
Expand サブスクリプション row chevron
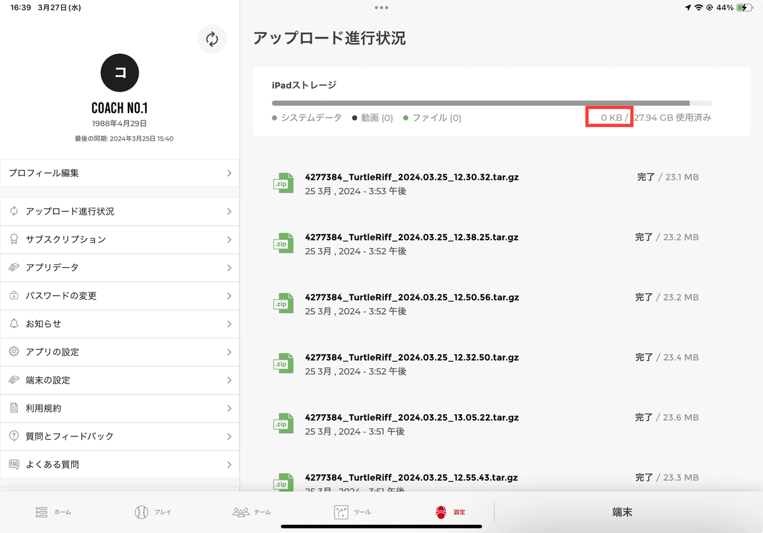click(x=230, y=240)
